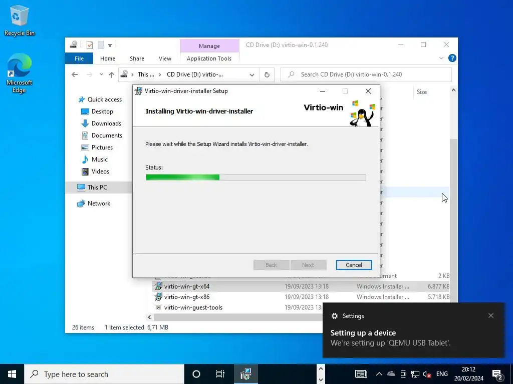Screen dimensions: 513x384
Task: Open the Recycle Bin desktop icon
Action: coord(20,20)
